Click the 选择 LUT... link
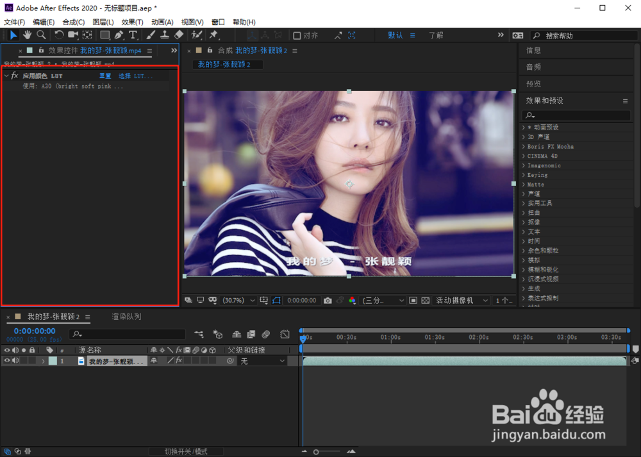 [x=136, y=76]
